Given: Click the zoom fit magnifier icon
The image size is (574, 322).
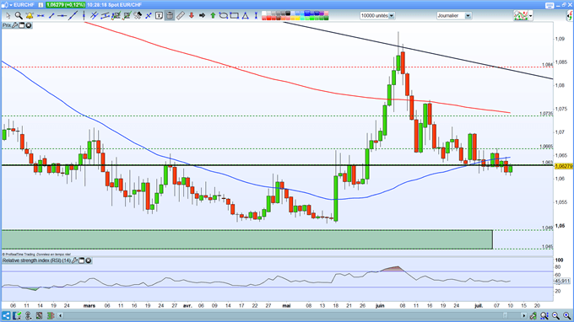Looking at the screenshot, I should [544, 315].
